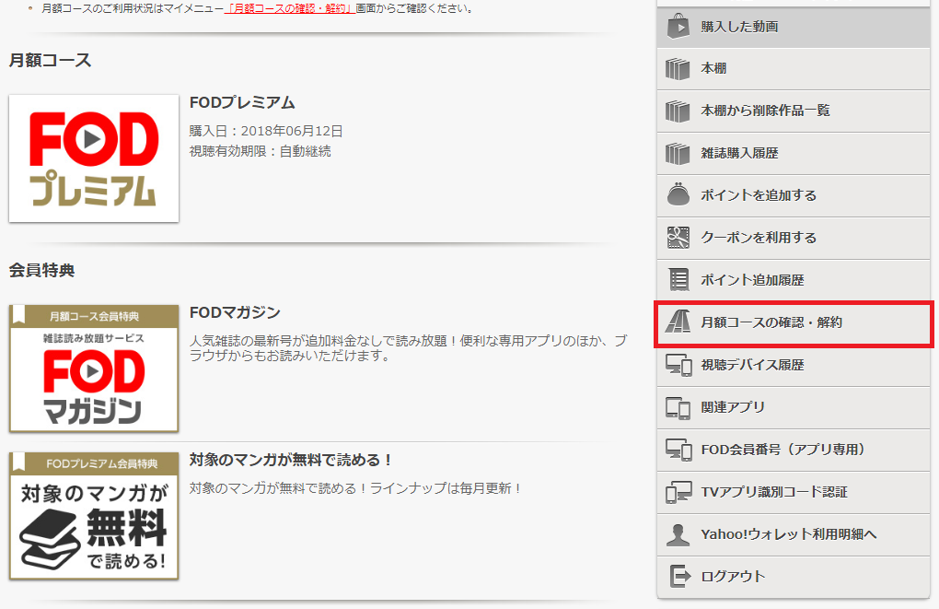The width and height of the screenshot is (939, 609).
Task: Click the devices icon beside 関連アプリ
Action: click(x=678, y=407)
